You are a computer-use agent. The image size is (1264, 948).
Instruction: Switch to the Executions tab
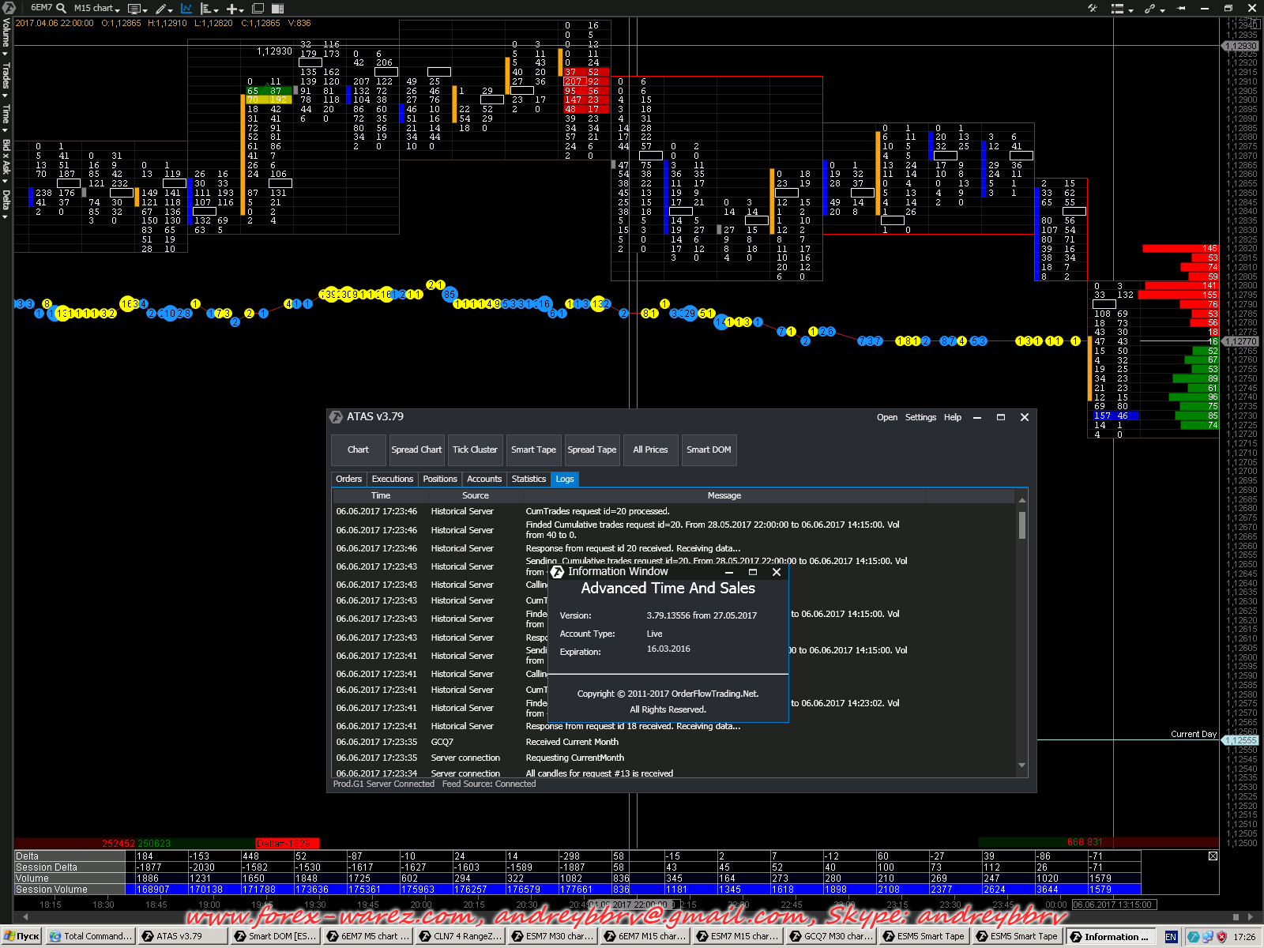[x=392, y=479]
